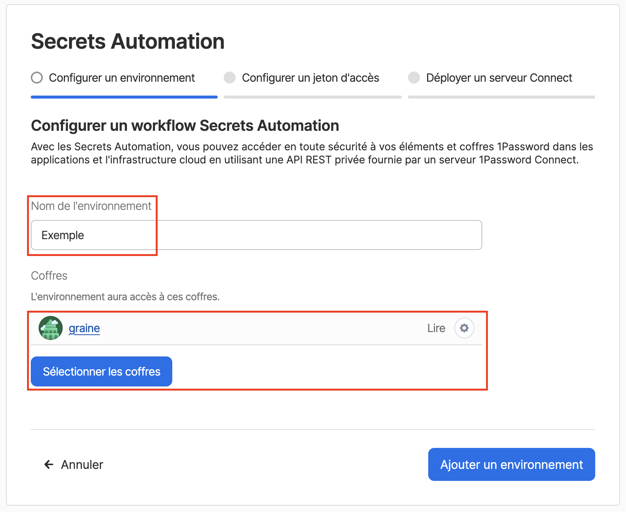Select the 'Configurer un jeton d'accès' step circle
This screenshot has width=626, height=512.
tap(230, 78)
